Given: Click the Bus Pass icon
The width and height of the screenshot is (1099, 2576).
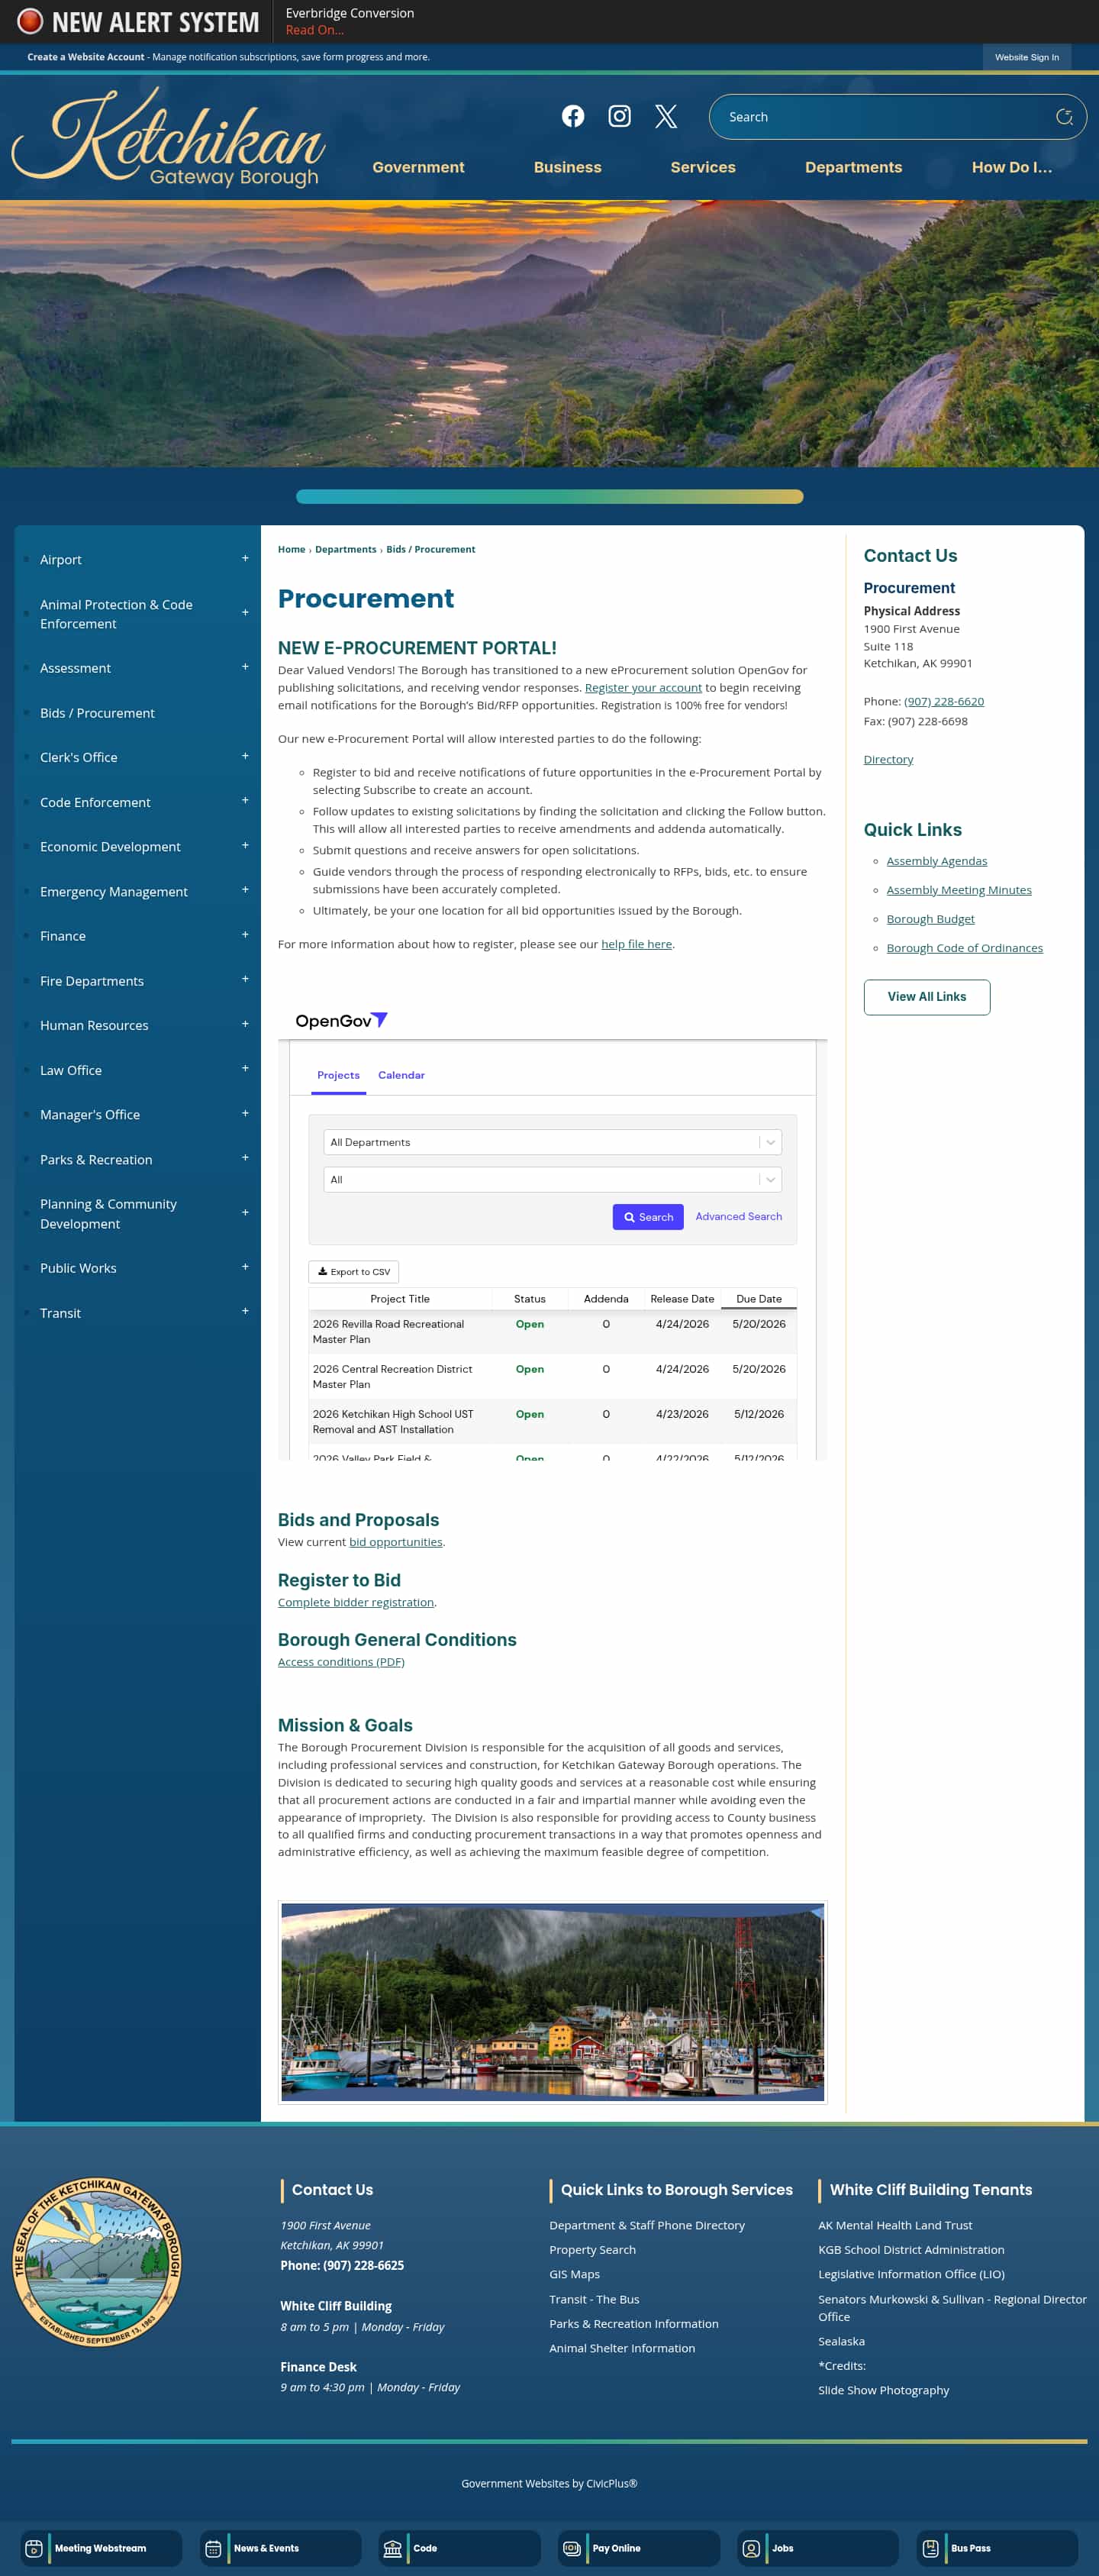Looking at the screenshot, I should [x=930, y=2548].
